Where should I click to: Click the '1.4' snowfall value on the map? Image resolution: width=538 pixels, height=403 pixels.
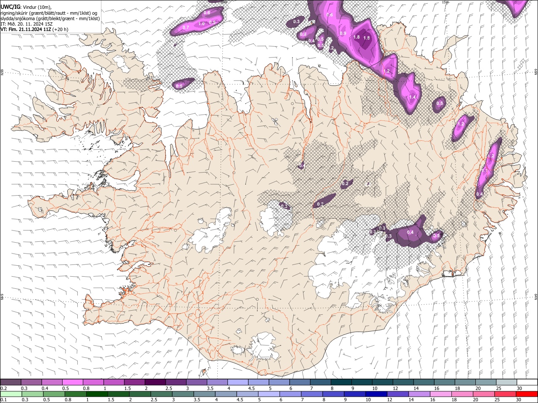(412, 97)
